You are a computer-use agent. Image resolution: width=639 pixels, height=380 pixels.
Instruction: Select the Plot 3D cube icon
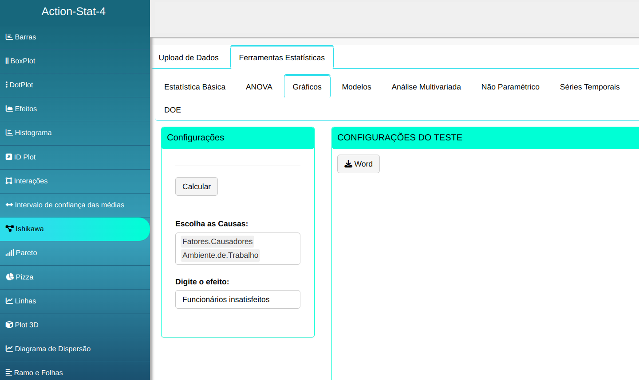(9, 325)
